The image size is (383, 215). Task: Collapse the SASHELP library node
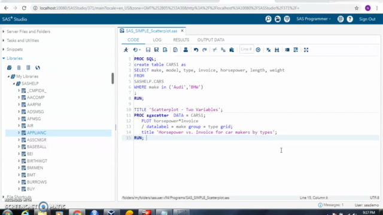click(x=14, y=84)
